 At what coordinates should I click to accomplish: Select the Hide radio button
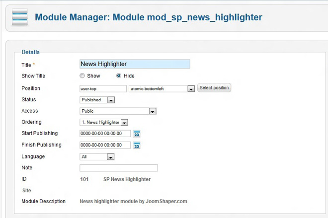coord(119,76)
